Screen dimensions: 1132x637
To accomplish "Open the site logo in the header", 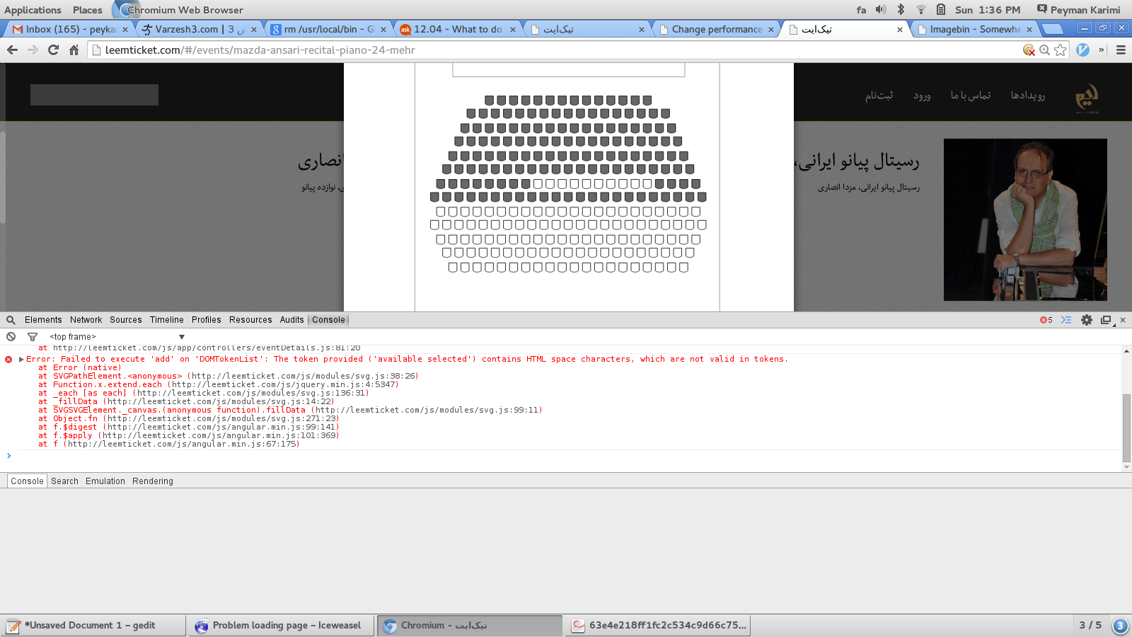I will coord(1087,98).
